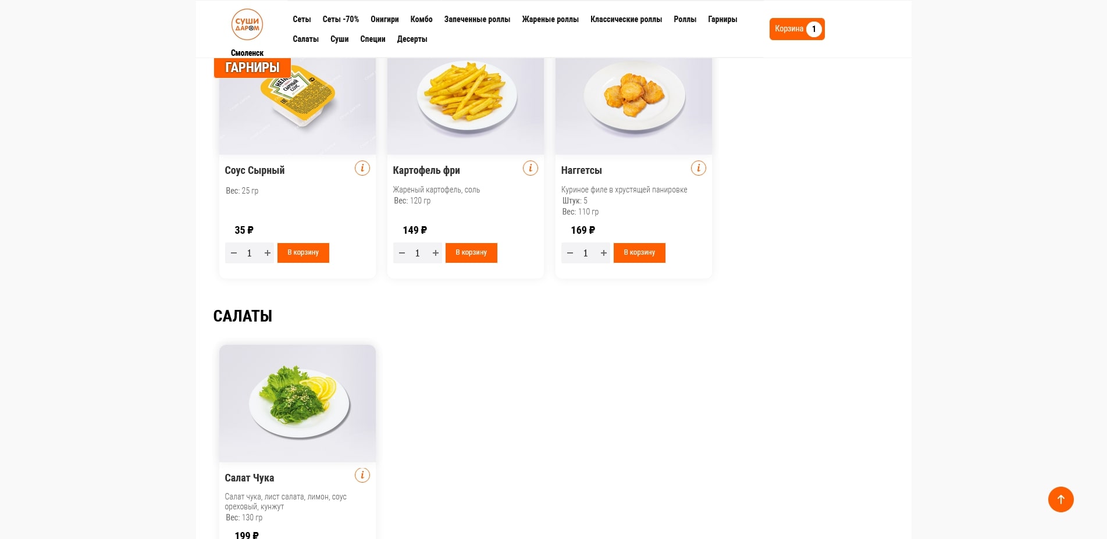Open the Сеты -70% menu section
1107x539 pixels.
340,19
